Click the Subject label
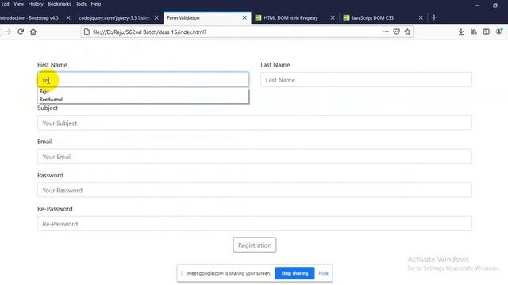 [x=48, y=108]
